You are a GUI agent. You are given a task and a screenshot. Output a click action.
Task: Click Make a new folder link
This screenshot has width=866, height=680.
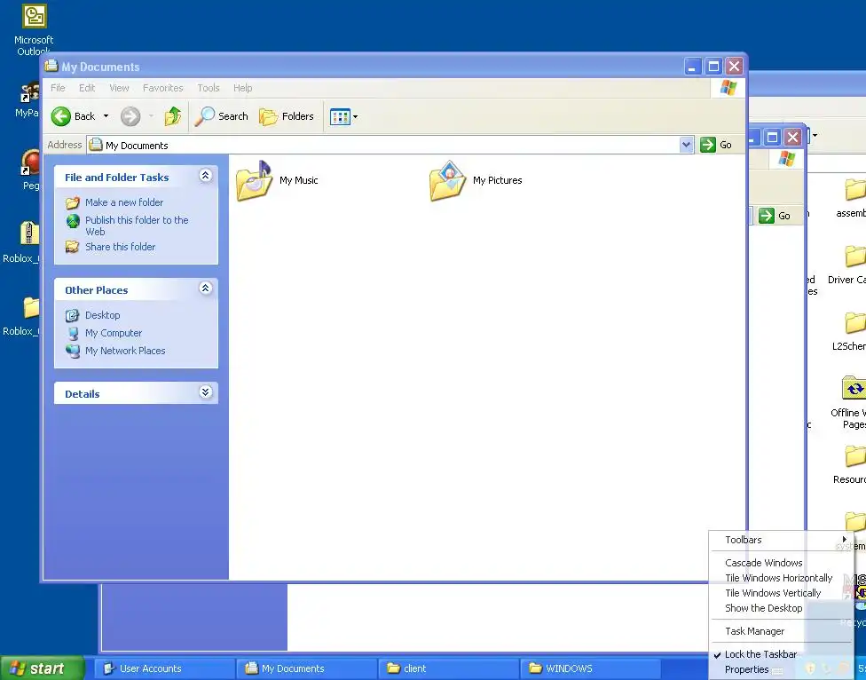[x=124, y=202]
